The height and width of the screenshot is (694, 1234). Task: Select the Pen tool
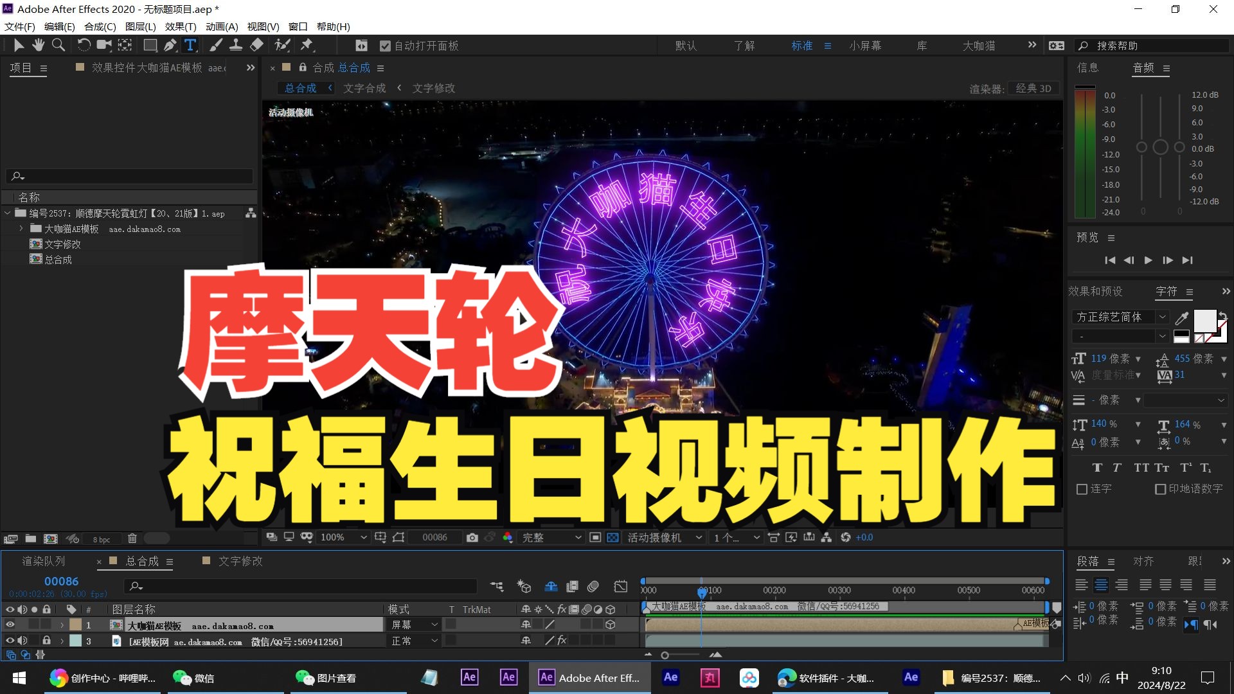pos(170,45)
